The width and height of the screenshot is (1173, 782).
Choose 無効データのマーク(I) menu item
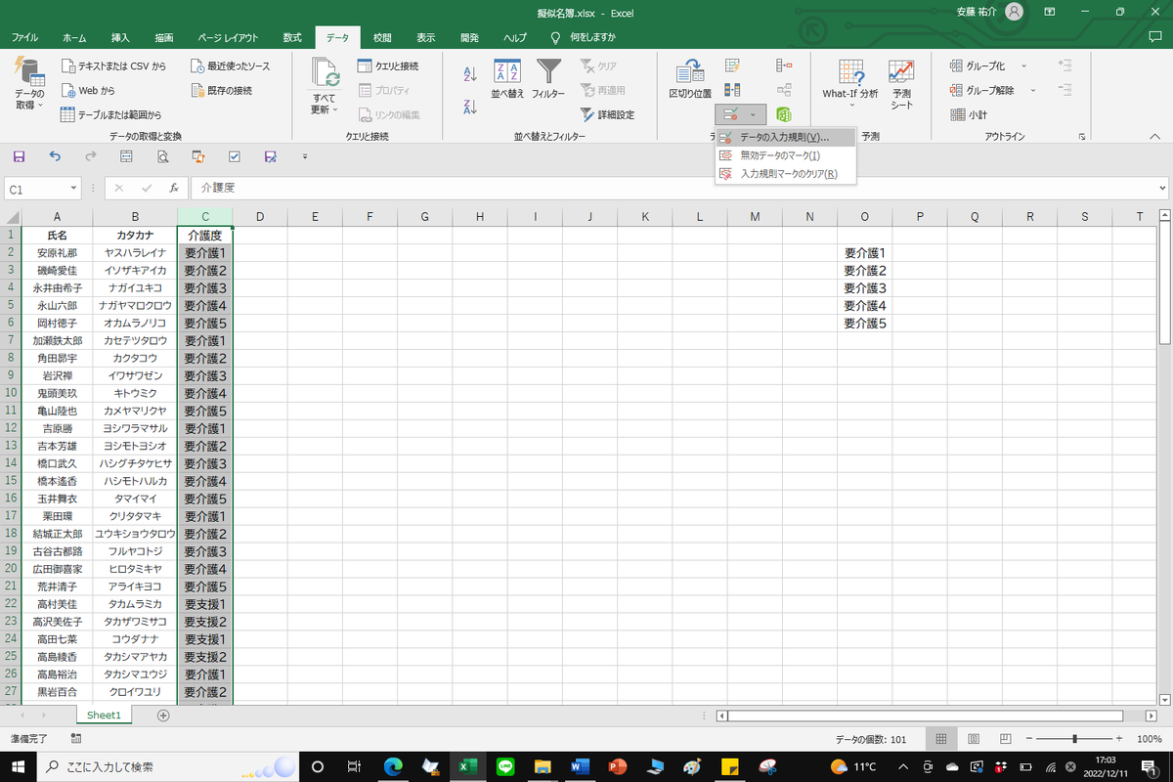[x=785, y=155]
